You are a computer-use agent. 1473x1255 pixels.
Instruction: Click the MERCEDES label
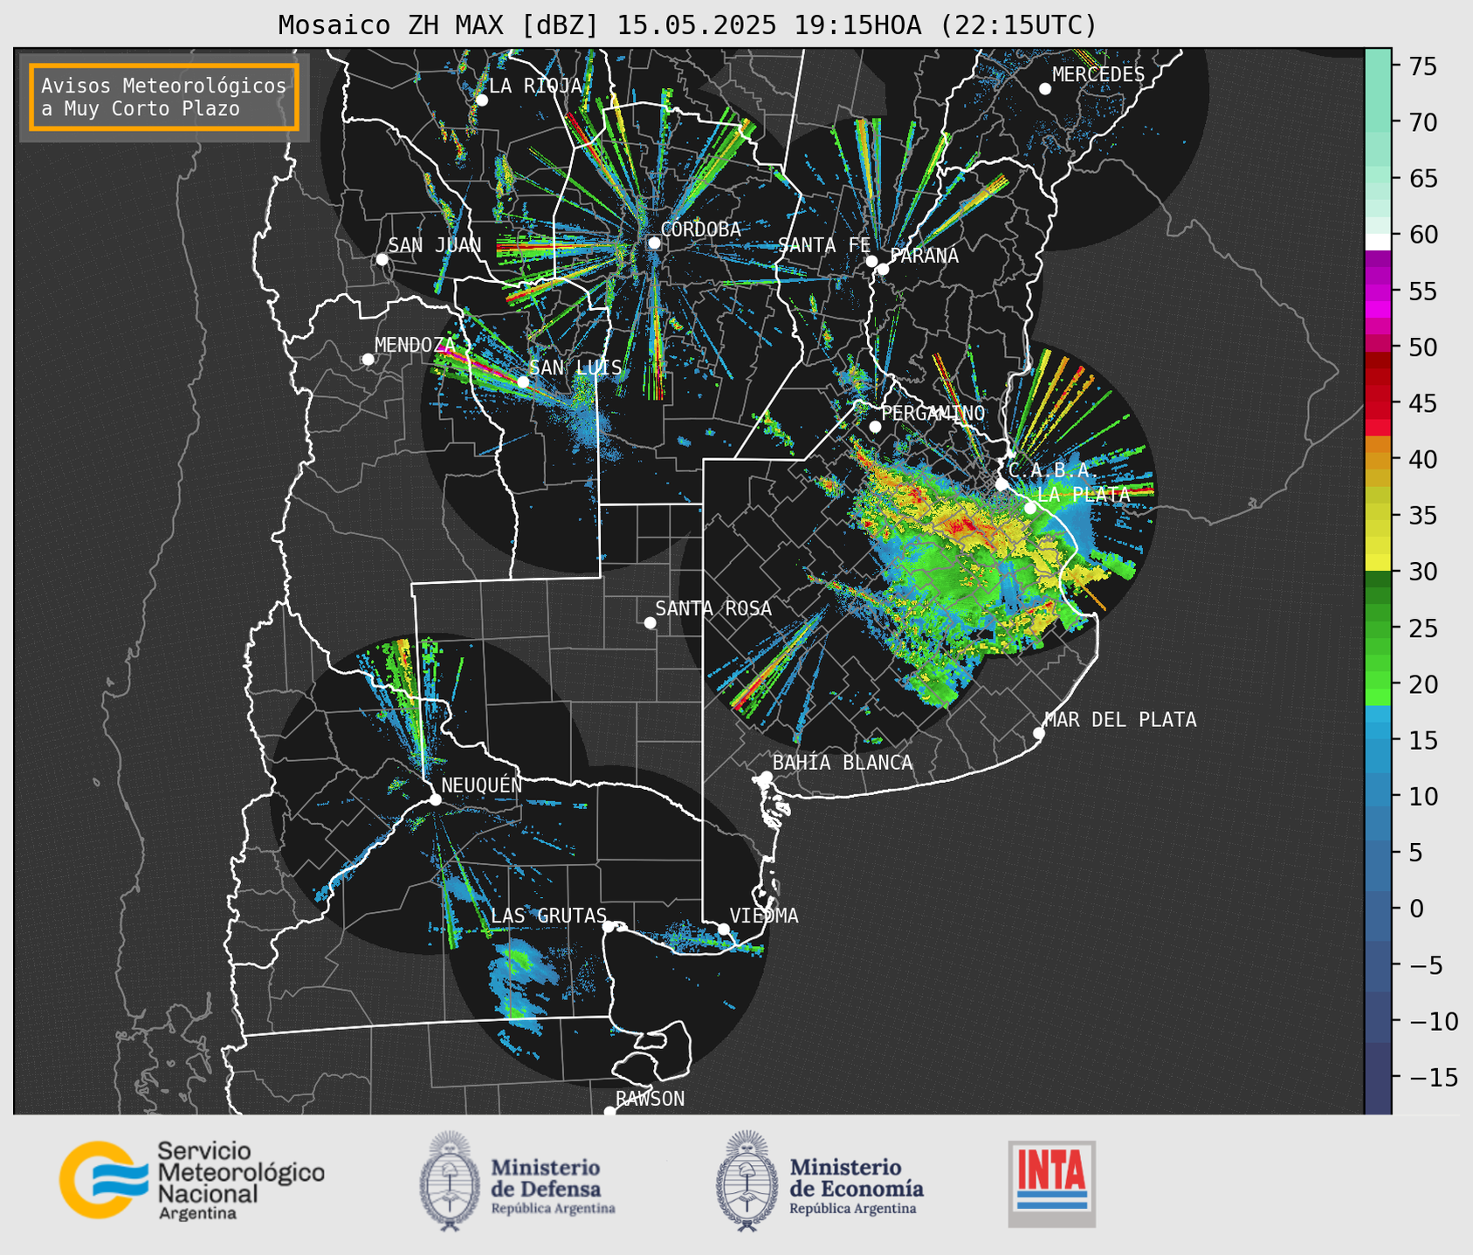point(1098,74)
